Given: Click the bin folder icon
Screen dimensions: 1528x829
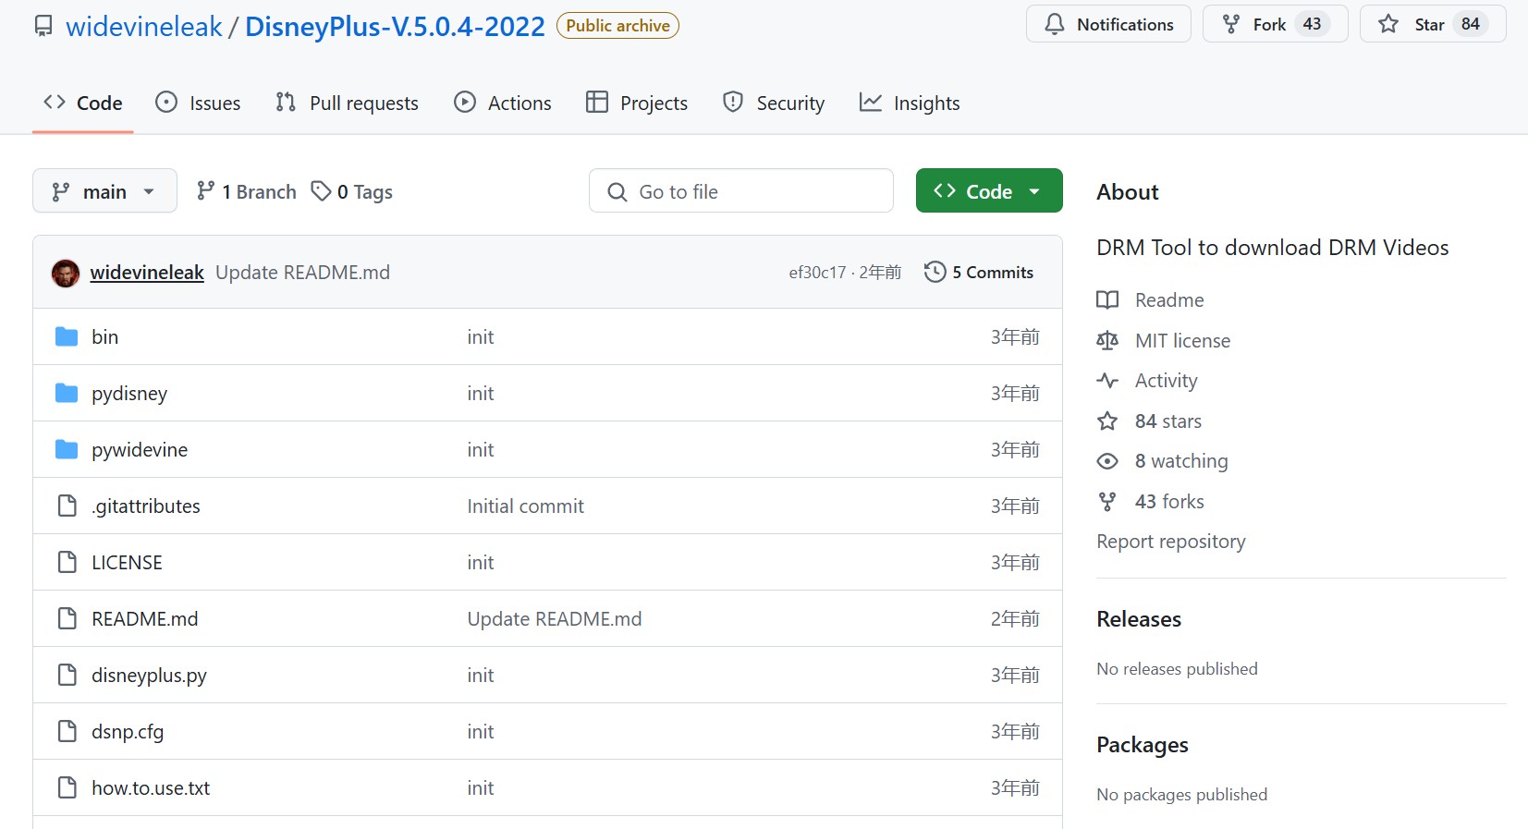Looking at the screenshot, I should (67, 336).
